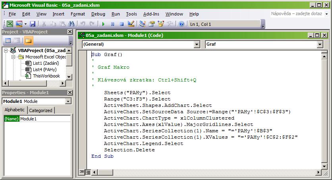The height and width of the screenshot is (180, 332).
Task: Open Insert UserForm dropdown arrow
Action: click(x=25, y=24)
